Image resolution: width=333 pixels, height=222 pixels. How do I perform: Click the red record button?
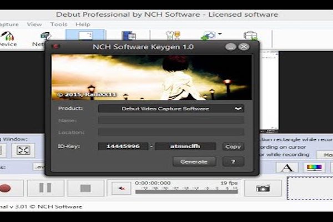coord(6,188)
